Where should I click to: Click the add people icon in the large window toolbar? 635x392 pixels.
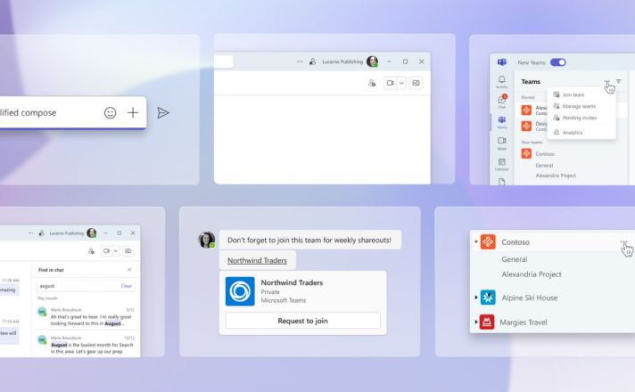(372, 83)
